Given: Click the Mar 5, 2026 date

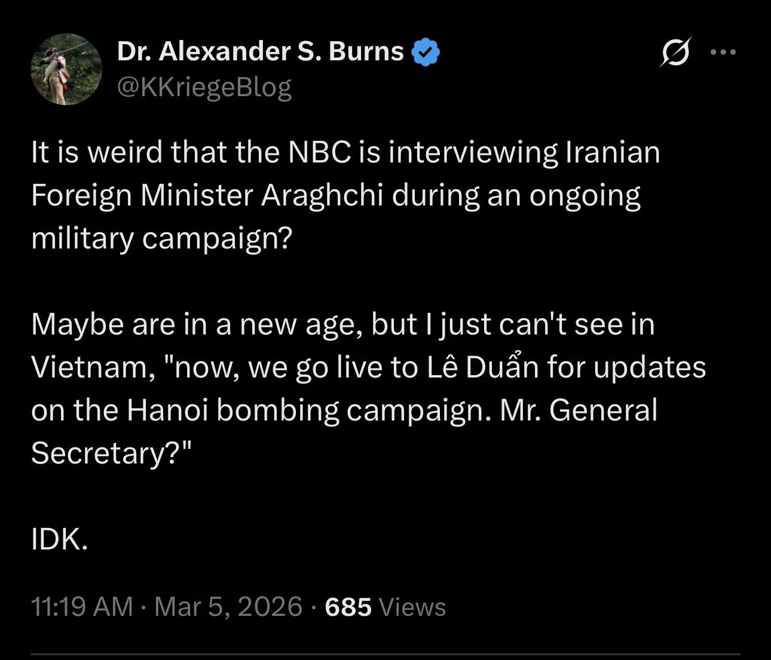Looking at the screenshot, I should pyautogui.click(x=228, y=607).
